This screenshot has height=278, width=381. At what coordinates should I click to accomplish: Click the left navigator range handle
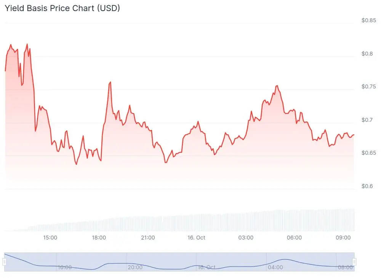pos(4,262)
